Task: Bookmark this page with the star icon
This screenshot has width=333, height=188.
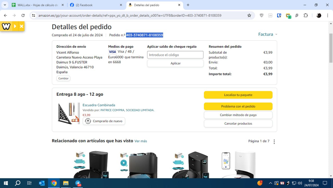Action: [249, 15]
